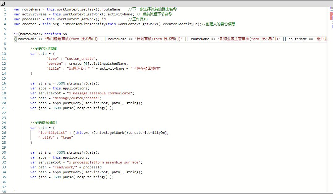Viewport: 333px width, 194px height.
Task: Click '采购业务主管审核(form 技术部门)' string
Action: (x=249, y=39)
